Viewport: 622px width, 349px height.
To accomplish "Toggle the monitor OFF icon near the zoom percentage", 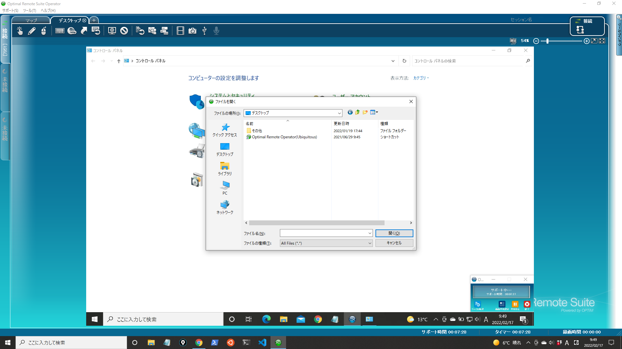I will tap(513, 41).
